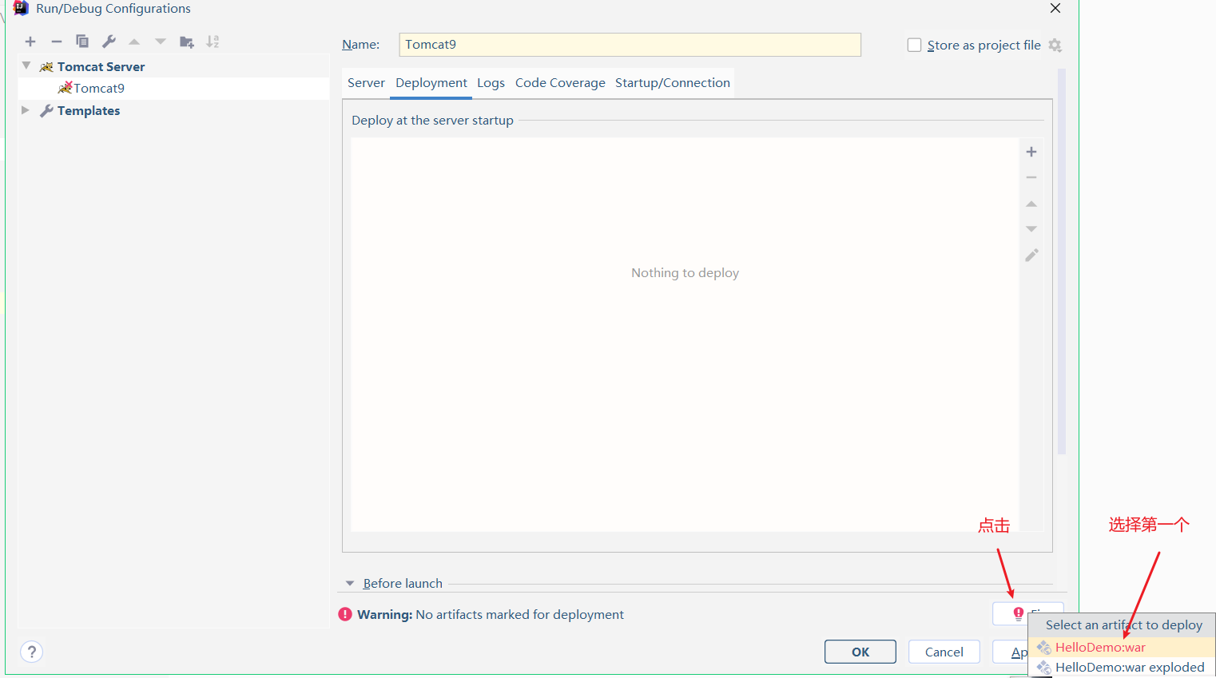Select the Templates tree label
The image size is (1216, 678).
click(89, 110)
